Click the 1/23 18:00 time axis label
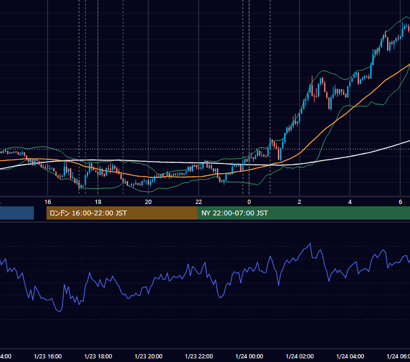The height and width of the screenshot is (362, 410). [x=98, y=356]
